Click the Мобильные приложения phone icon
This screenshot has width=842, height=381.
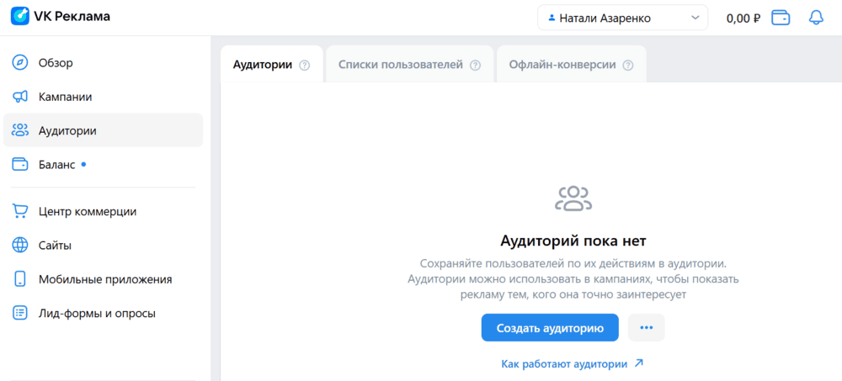(x=20, y=279)
